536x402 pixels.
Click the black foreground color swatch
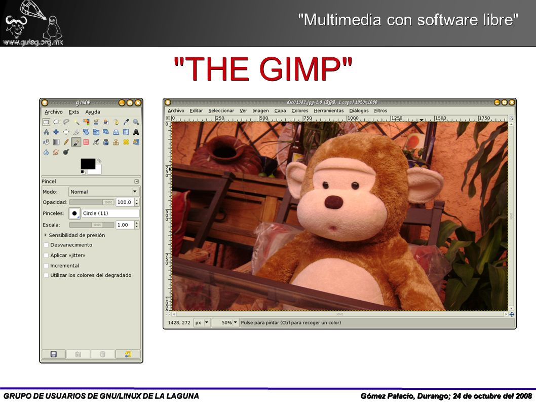tap(87, 164)
